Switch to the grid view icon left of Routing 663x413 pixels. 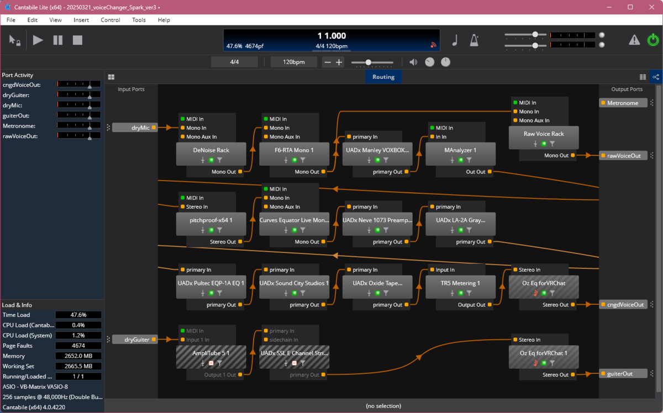tap(111, 77)
